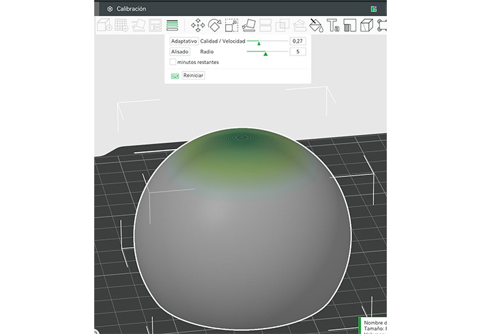Image resolution: width=481 pixels, height=334 pixels.
Task: Click the Calidad / Velocidad value field 0,27
Action: [x=297, y=41]
